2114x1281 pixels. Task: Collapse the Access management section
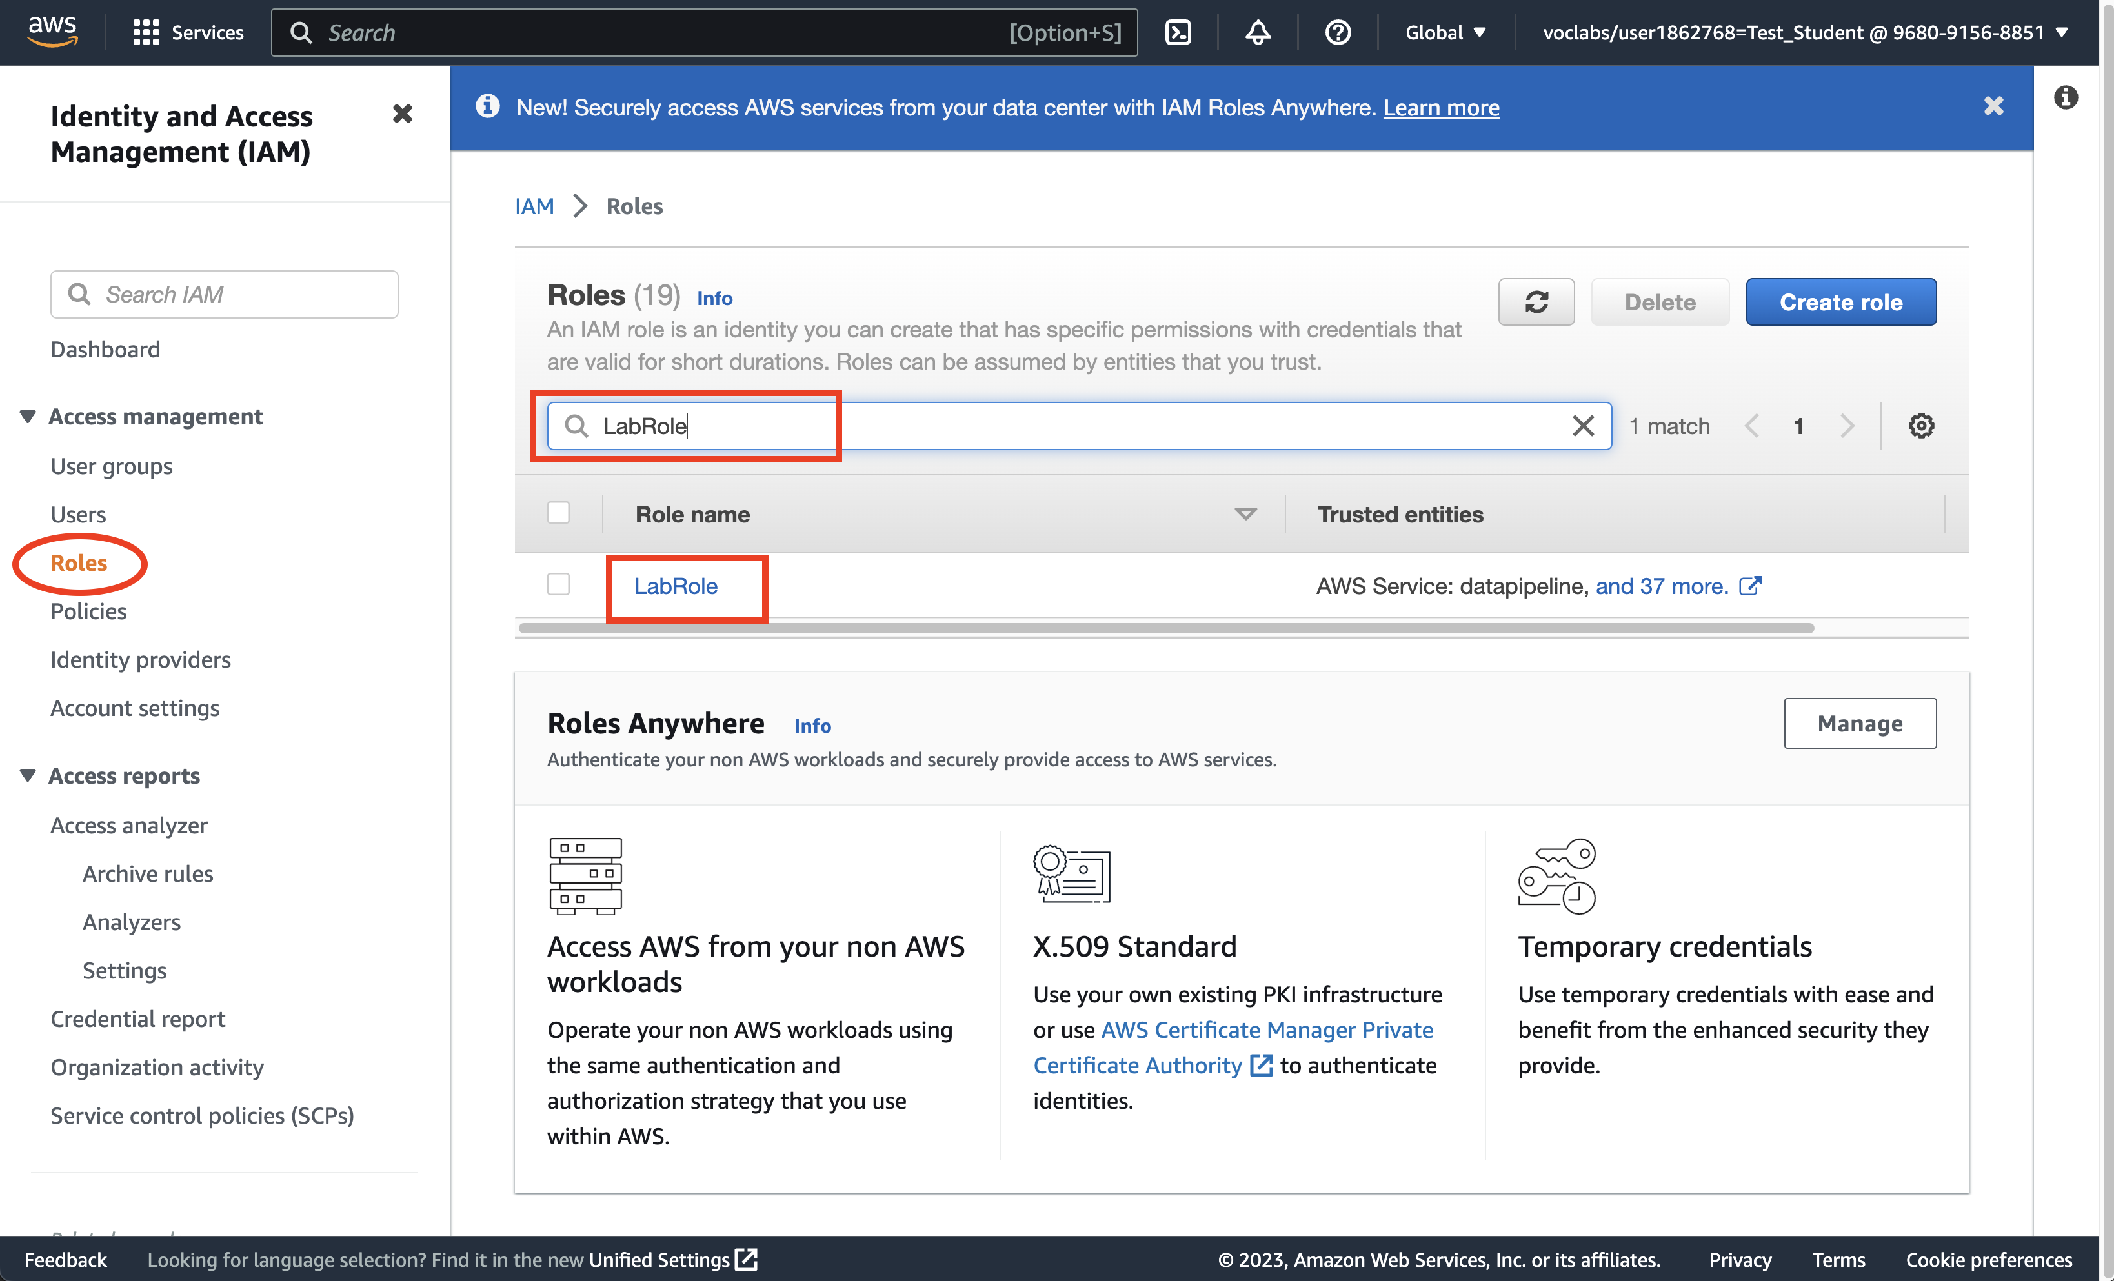[28, 417]
